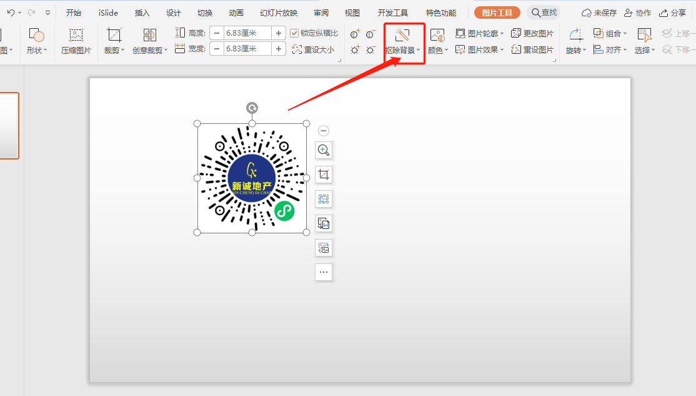Open the 开始 ribbon tab
Viewport: 696px width, 396px height.
coord(74,13)
